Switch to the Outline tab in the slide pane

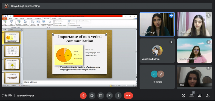tap(11, 30)
